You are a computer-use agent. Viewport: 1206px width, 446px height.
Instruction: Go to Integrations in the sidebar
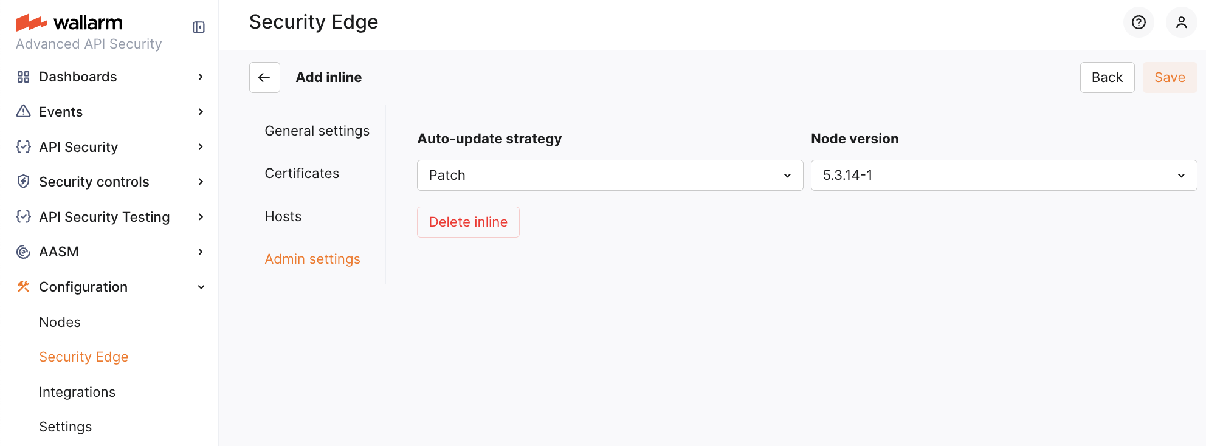77,392
